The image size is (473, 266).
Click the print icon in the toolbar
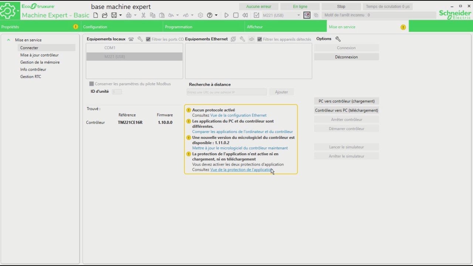click(x=129, y=15)
